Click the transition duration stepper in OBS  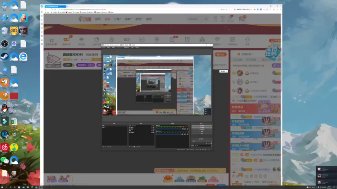point(211,145)
